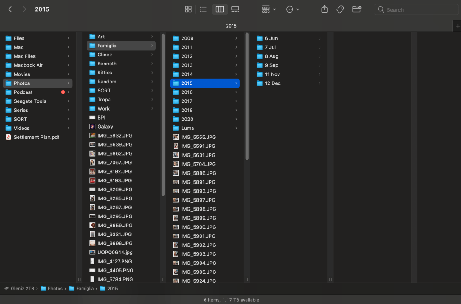Screen dimensions: 461x304
Task: Click the New Folder icon
Action: coord(356,9)
